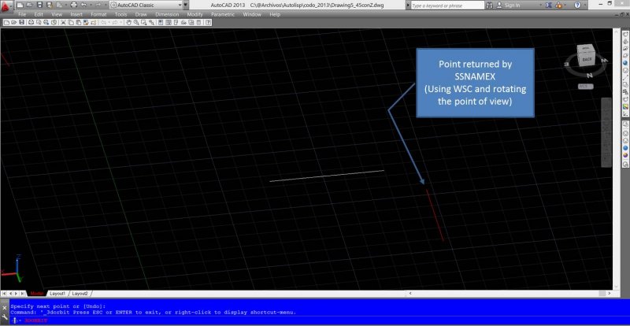Click Undo arrow in the Quick Access toolbar
Screen dimensions: 630x326
[x=83, y=6]
